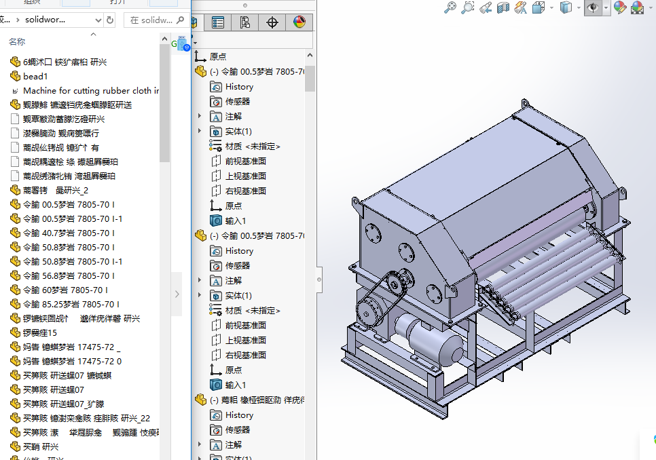This screenshot has height=460, width=656.
Task: Switch to the ConfigurationManager tab
Action: [x=245, y=22]
